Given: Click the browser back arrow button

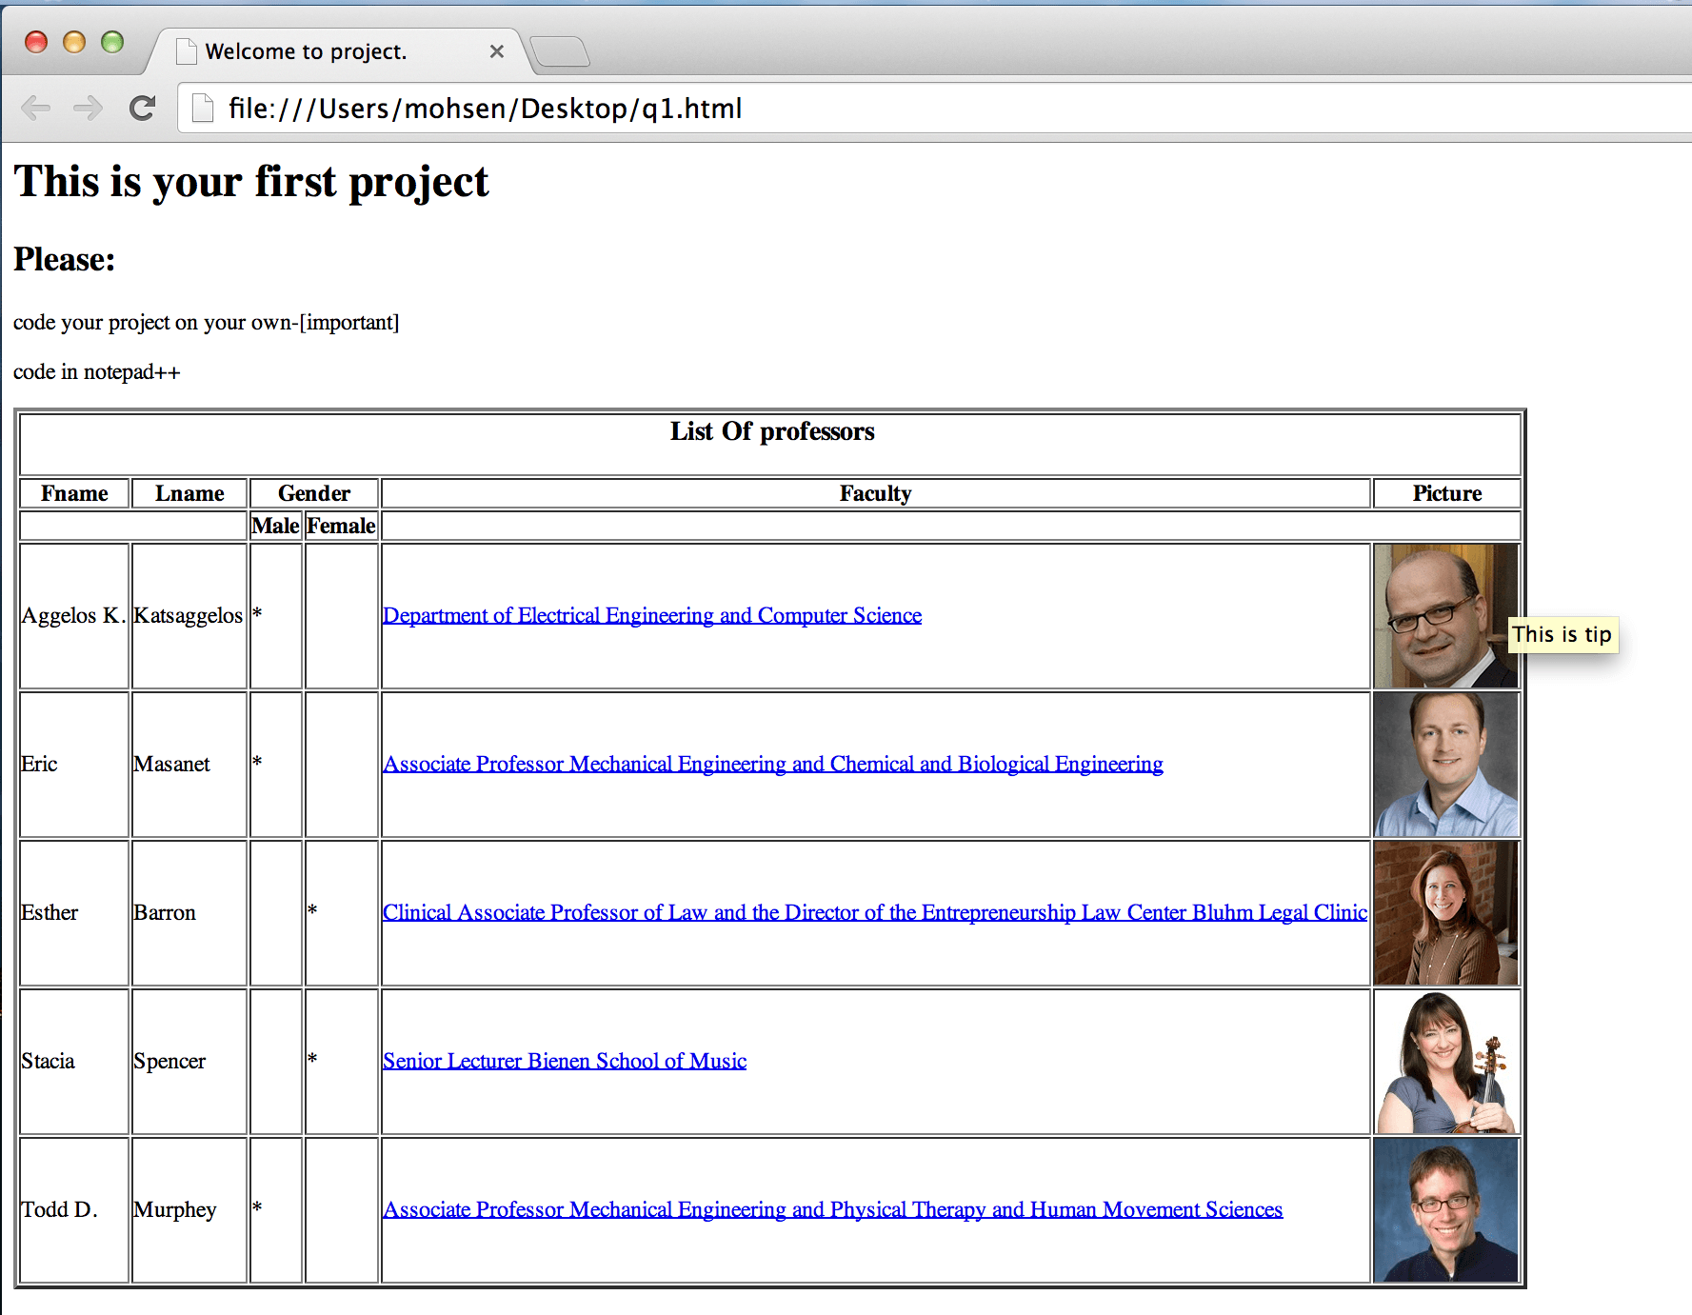Looking at the screenshot, I should [36, 109].
